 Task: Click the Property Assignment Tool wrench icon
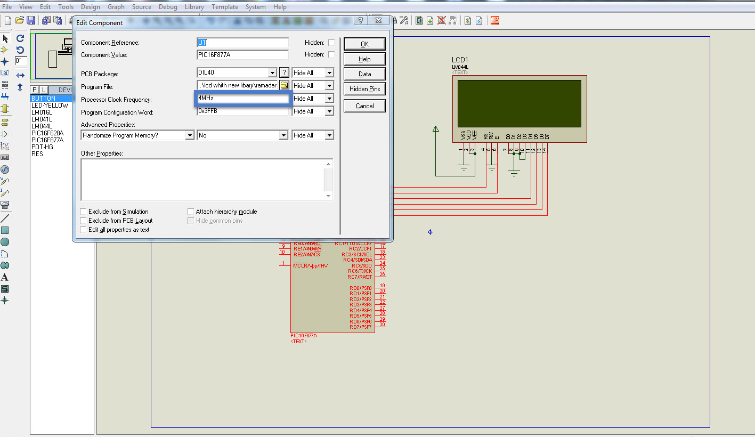point(404,20)
